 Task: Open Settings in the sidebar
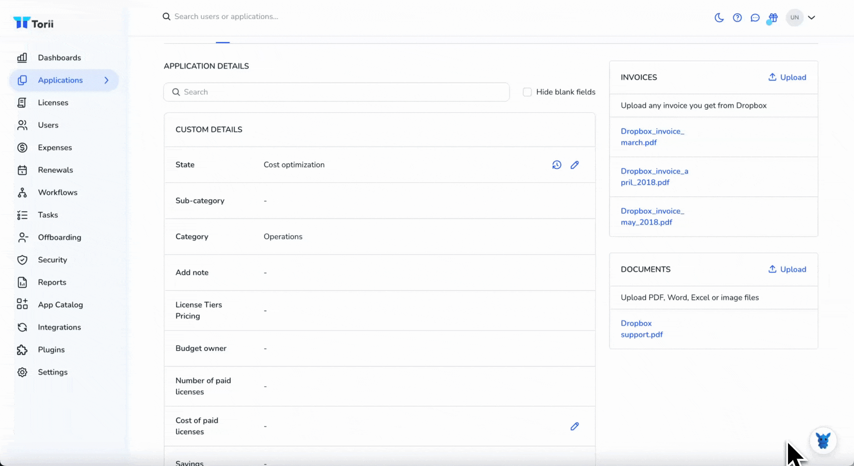click(x=53, y=372)
